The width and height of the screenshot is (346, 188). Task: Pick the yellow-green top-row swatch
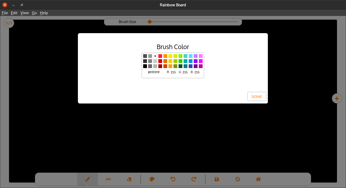tap(175, 56)
